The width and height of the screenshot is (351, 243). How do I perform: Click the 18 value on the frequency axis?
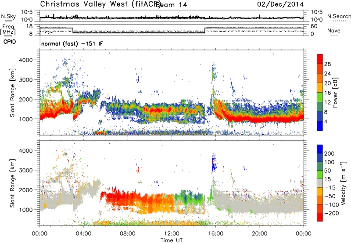30,26
